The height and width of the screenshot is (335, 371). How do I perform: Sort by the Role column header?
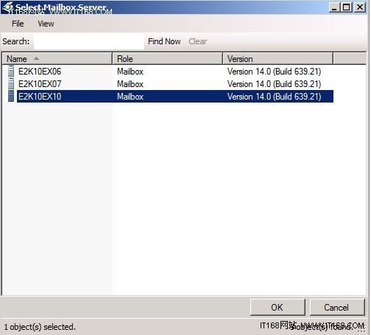[168, 59]
